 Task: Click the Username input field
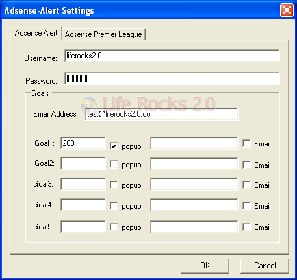tap(172, 56)
